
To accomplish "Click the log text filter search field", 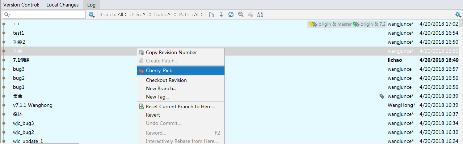I will pos(44,14).
